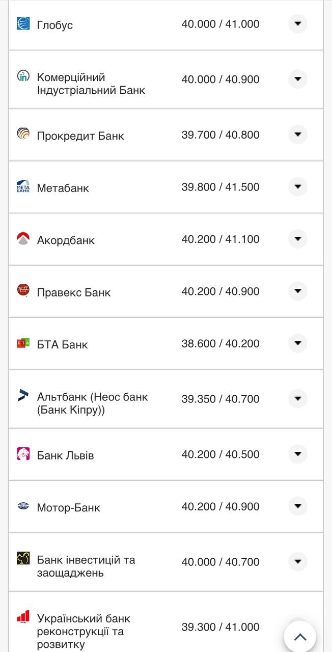The height and width of the screenshot is (652, 332).
Task: Expand the Метабанк row dropdown arrow
Action: point(298,187)
